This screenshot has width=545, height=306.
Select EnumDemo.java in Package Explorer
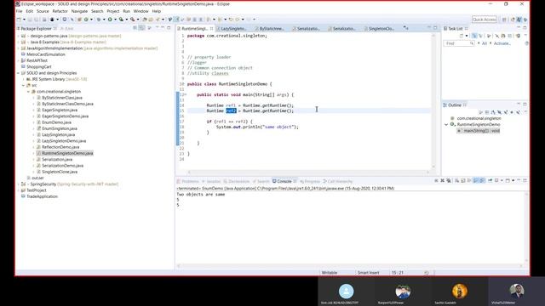coord(56,122)
